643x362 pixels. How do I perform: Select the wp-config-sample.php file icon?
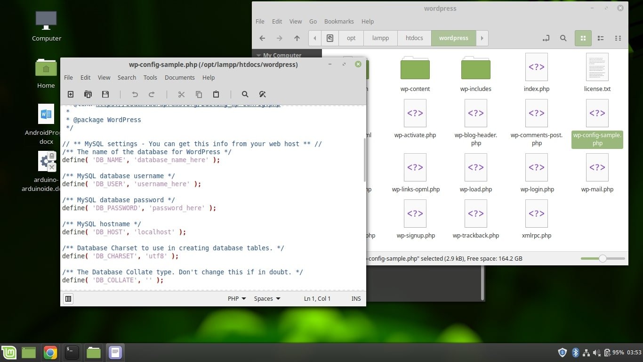coord(597,113)
